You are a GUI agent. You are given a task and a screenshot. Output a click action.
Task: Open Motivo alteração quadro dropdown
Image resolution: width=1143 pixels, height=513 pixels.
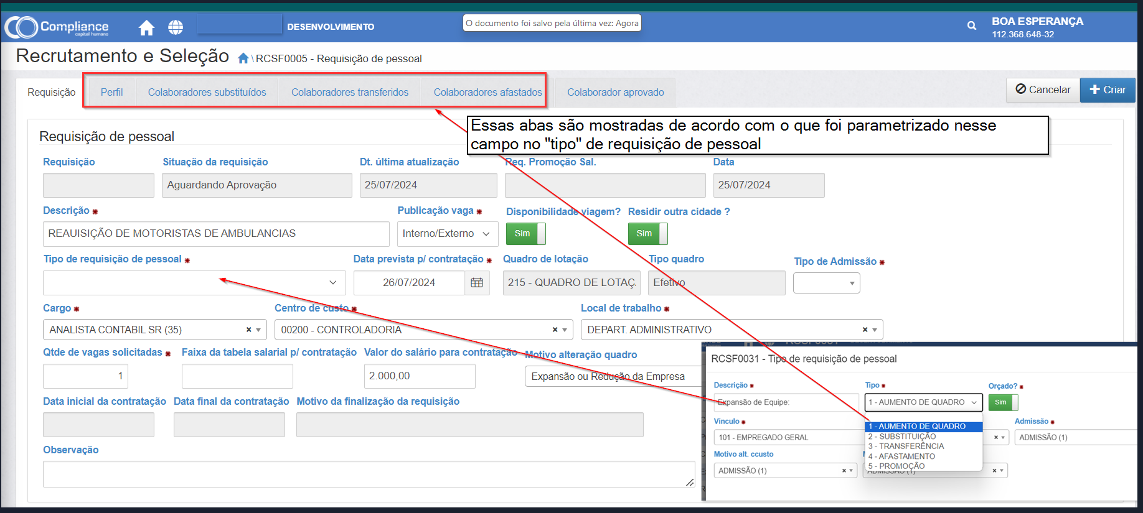[x=613, y=376]
